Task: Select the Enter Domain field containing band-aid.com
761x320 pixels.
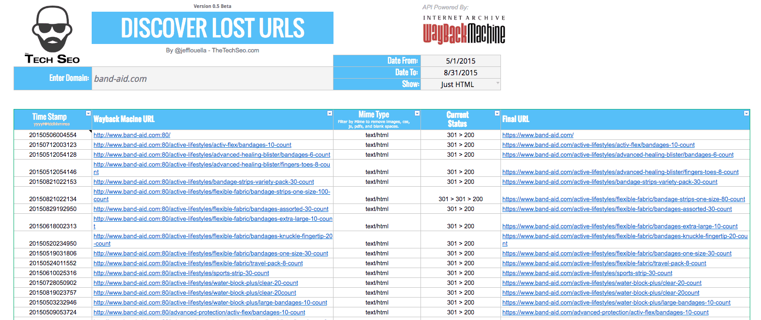Action: click(x=212, y=79)
